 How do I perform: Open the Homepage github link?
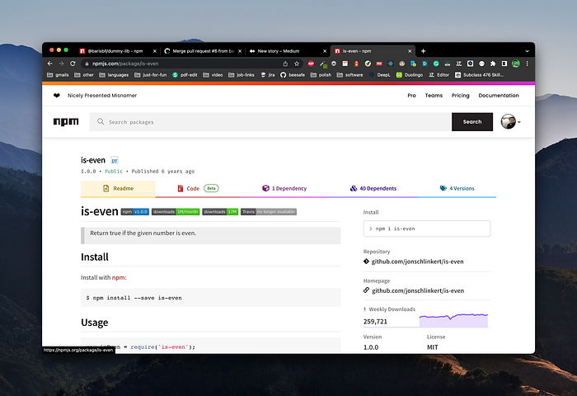coord(418,290)
